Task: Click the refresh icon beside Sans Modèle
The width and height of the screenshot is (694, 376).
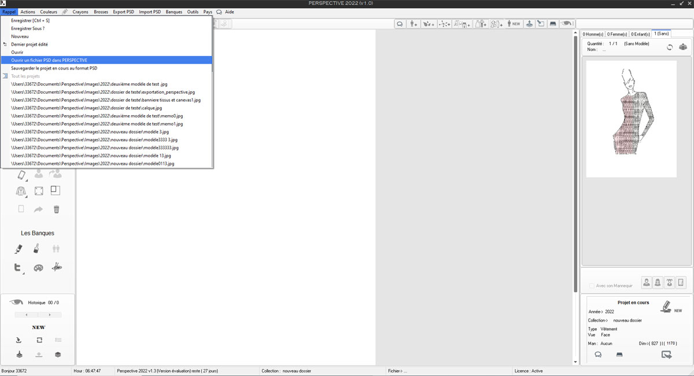Action: [670, 48]
